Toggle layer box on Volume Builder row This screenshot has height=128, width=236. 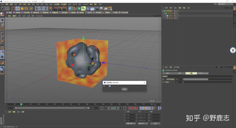point(175,13)
